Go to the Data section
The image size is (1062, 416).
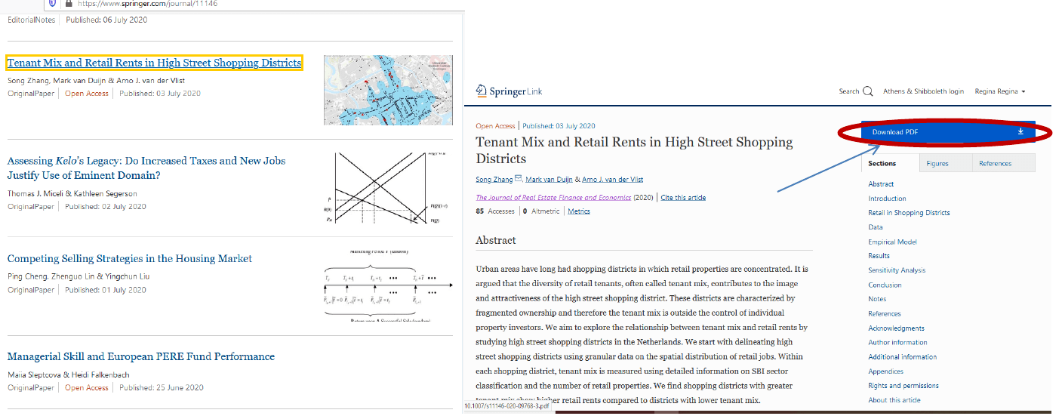[875, 227]
